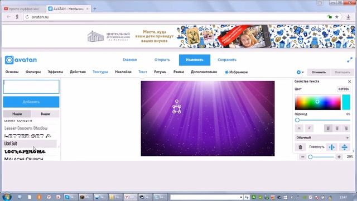Image resolution: width=357 pixels, height=201 pixels.
Task: Open the Текстуры menu
Action: tap(100, 72)
